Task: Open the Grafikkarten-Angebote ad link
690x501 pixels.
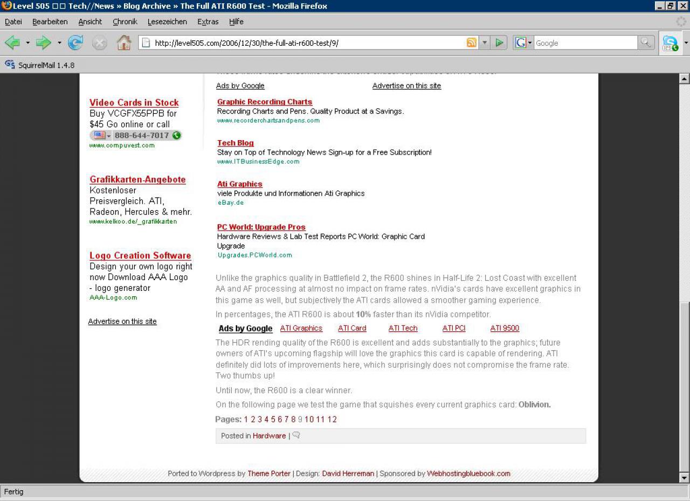Action: (x=137, y=179)
